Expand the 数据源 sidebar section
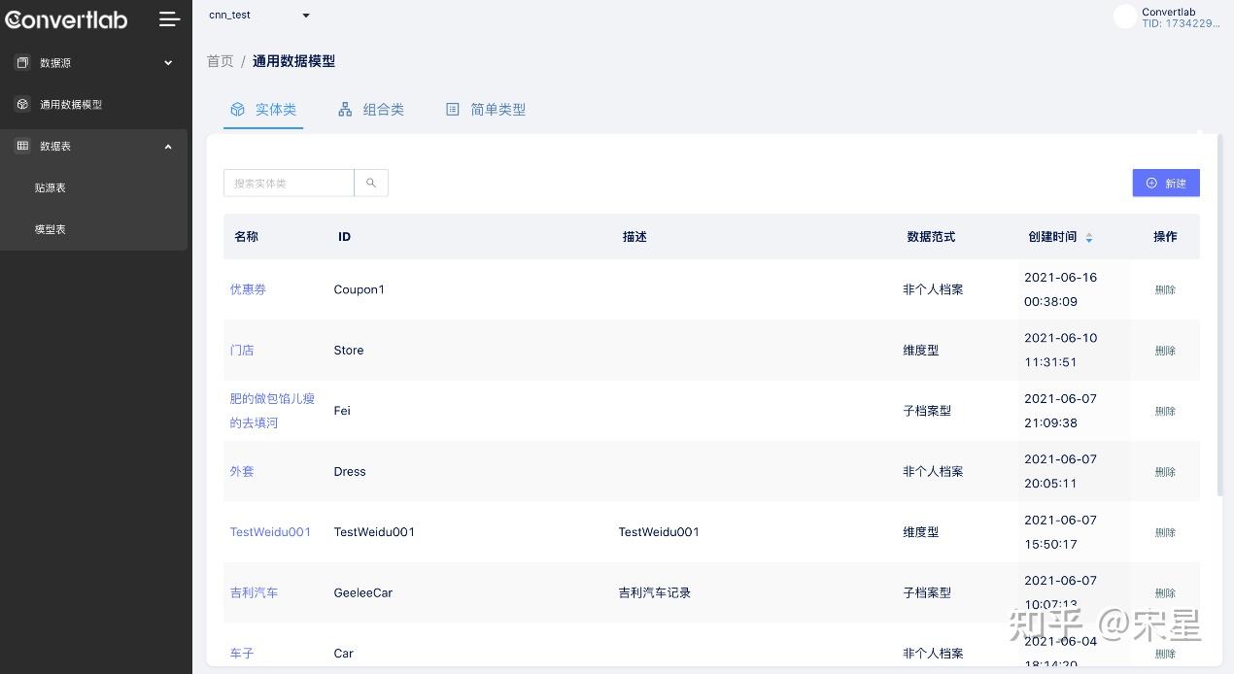Viewport: 1234px width, 674px height. point(167,62)
